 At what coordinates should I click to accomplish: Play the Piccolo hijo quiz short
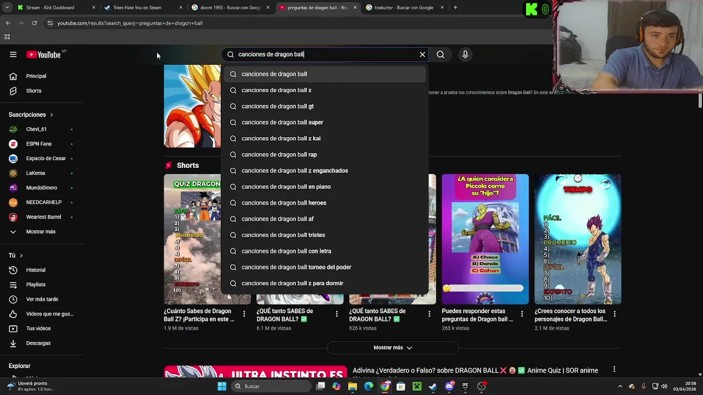(486, 239)
